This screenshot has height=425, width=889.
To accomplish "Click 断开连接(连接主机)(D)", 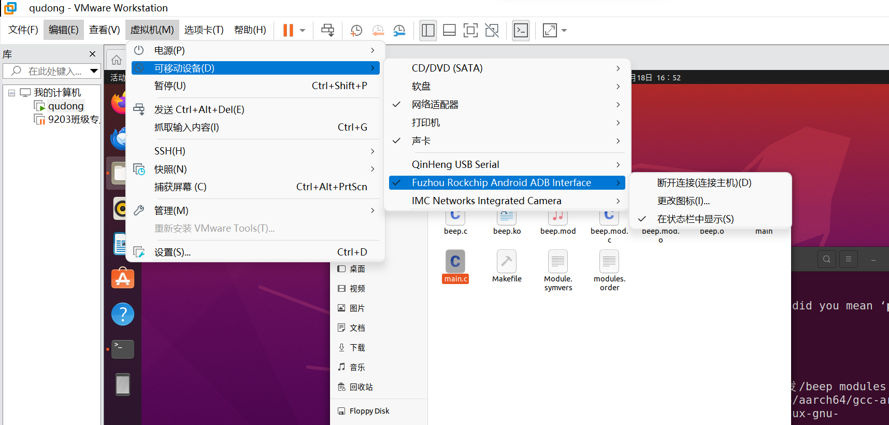I will (x=710, y=182).
